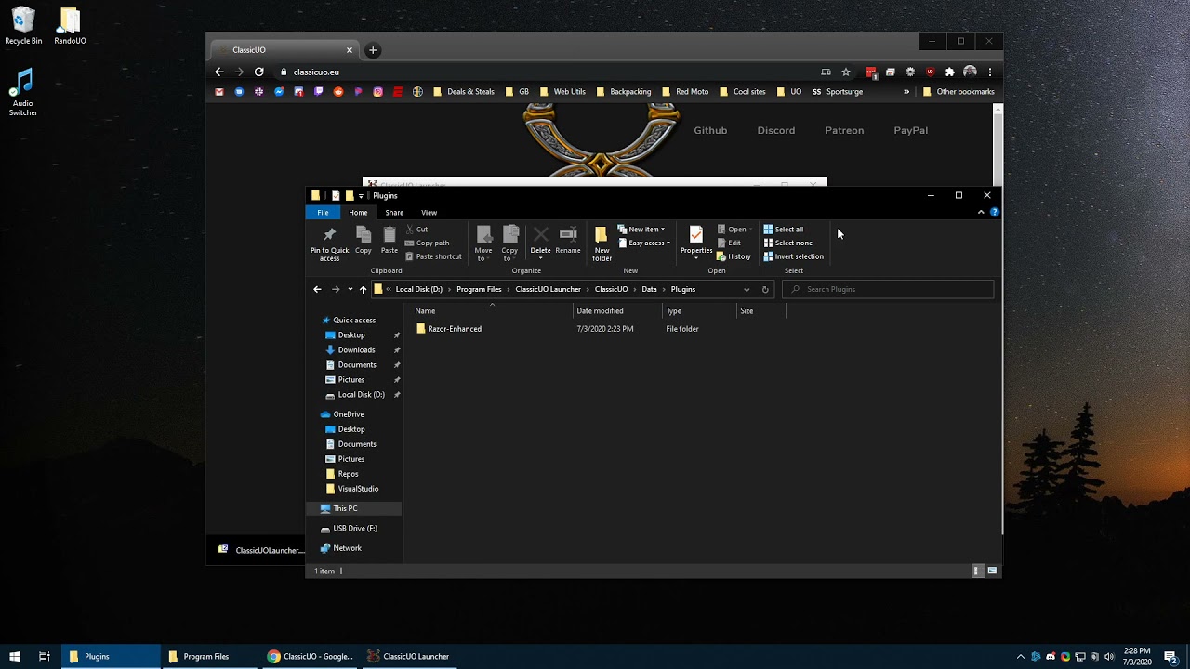This screenshot has height=669, width=1190.
Task: Click Pin to Quick access icon
Action: tap(329, 243)
